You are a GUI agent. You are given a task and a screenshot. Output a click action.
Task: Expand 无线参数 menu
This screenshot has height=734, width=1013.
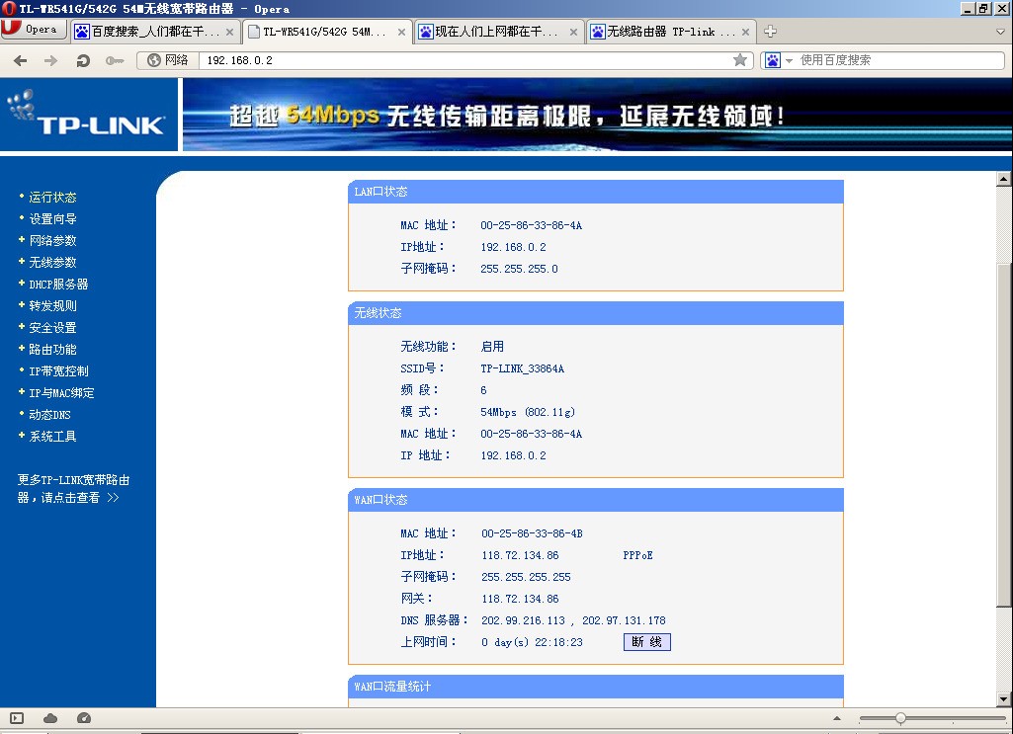pos(52,262)
